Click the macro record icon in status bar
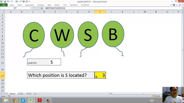 9,96
